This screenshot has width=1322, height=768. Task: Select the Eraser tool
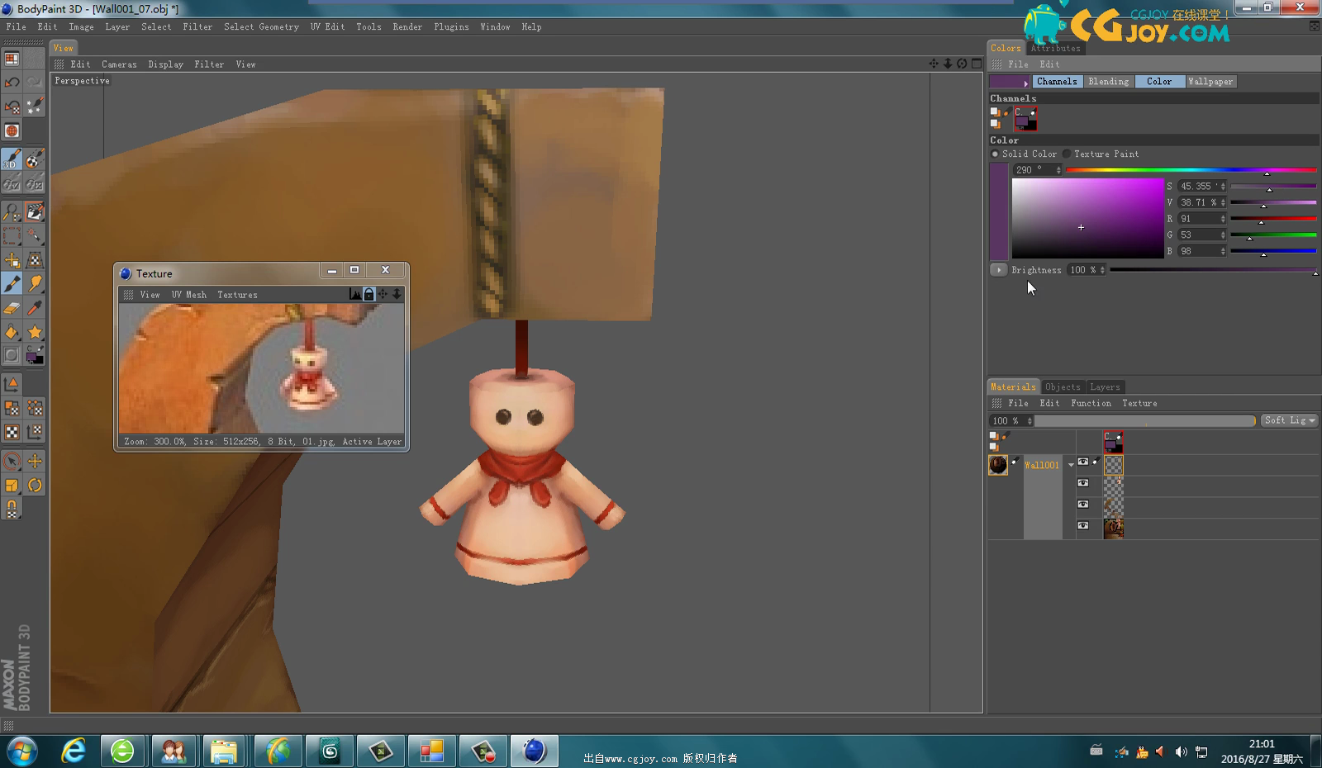coord(12,308)
